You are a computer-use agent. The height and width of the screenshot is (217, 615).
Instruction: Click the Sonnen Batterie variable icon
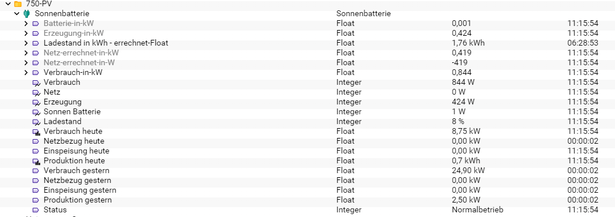(x=36, y=112)
